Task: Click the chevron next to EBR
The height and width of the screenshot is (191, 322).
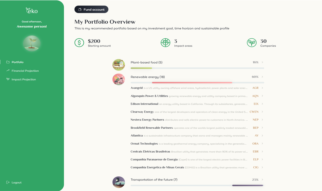Action: [x=262, y=151]
